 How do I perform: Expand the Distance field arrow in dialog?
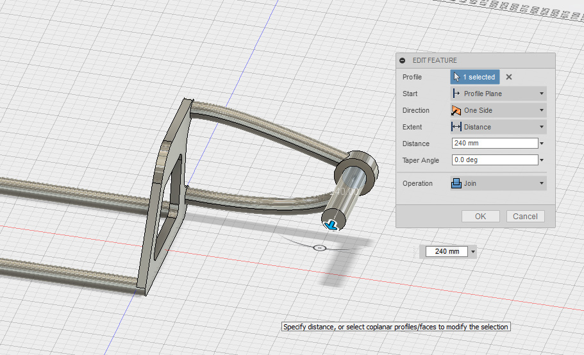coord(542,144)
